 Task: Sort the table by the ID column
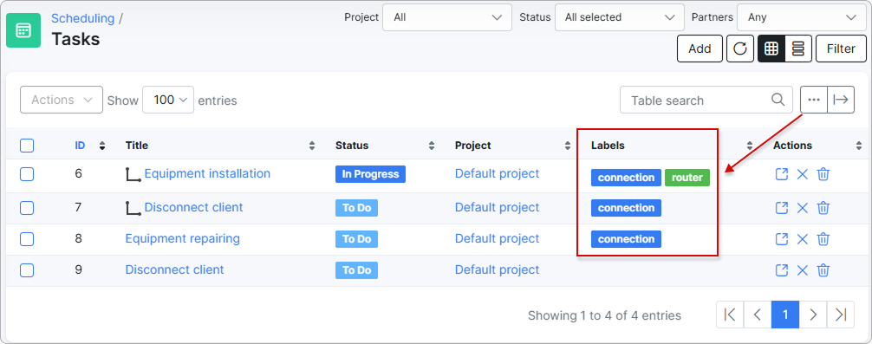click(80, 146)
